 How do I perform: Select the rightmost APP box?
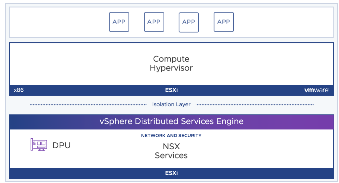pos(224,22)
